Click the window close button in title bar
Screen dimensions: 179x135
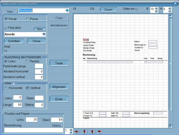[x=175, y=3]
